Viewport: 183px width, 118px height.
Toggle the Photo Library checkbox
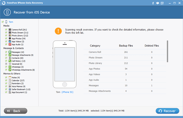pyautogui.click(x=6, y=35)
